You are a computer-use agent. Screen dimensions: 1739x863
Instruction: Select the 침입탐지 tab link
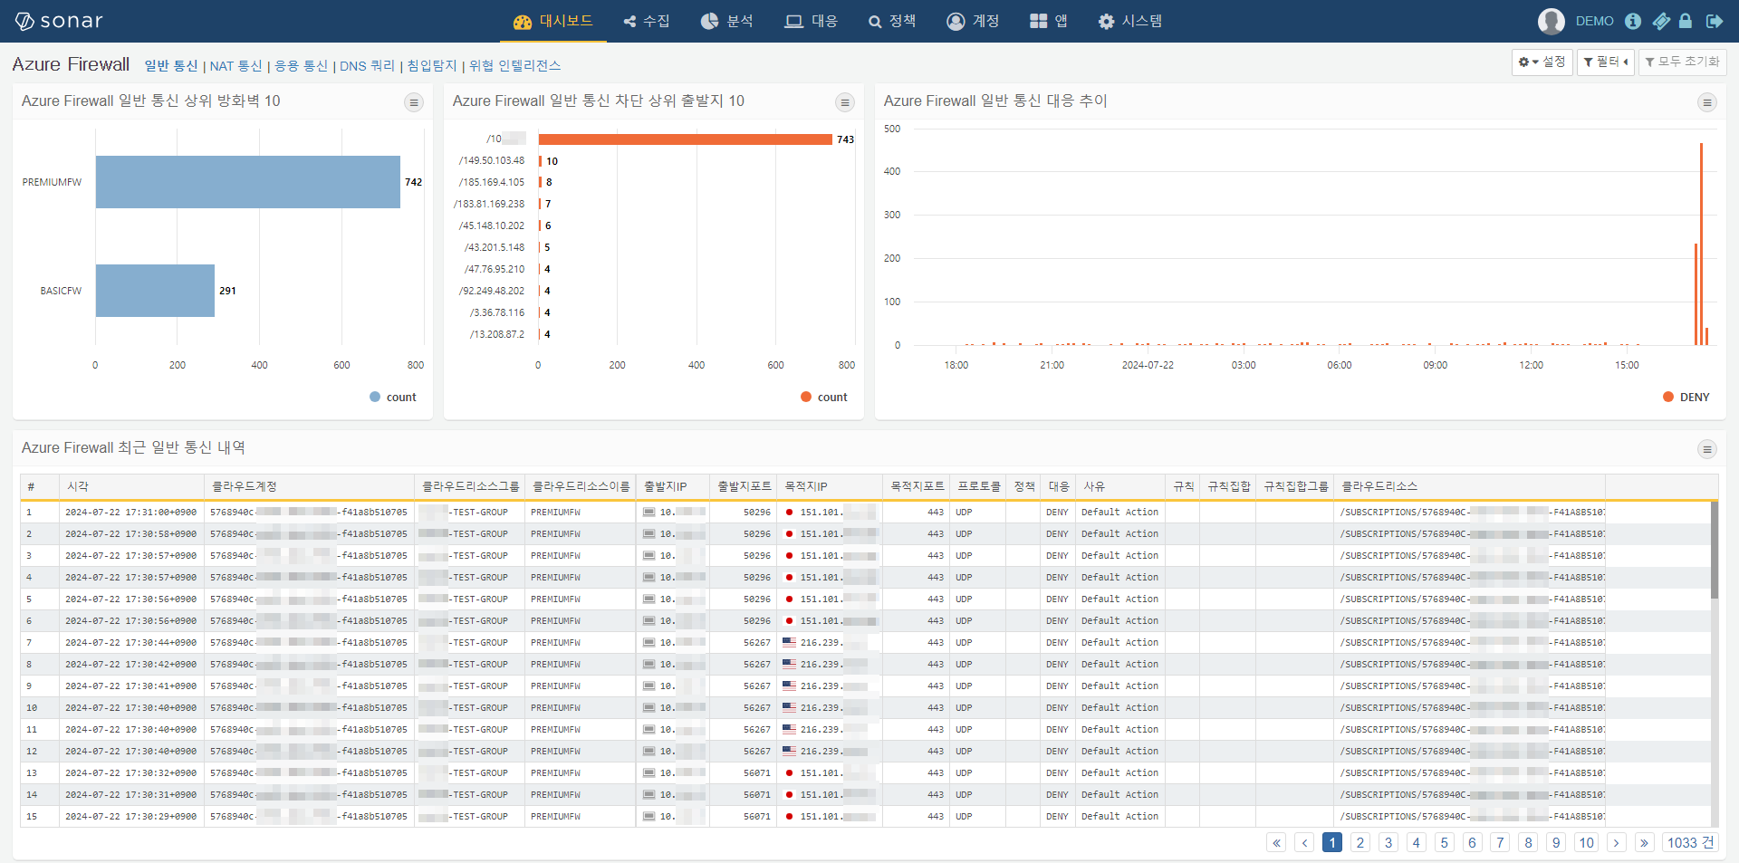click(432, 65)
